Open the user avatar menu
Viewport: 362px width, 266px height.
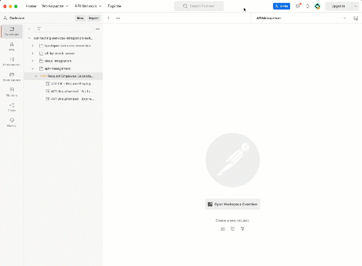pyautogui.click(x=318, y=6)
